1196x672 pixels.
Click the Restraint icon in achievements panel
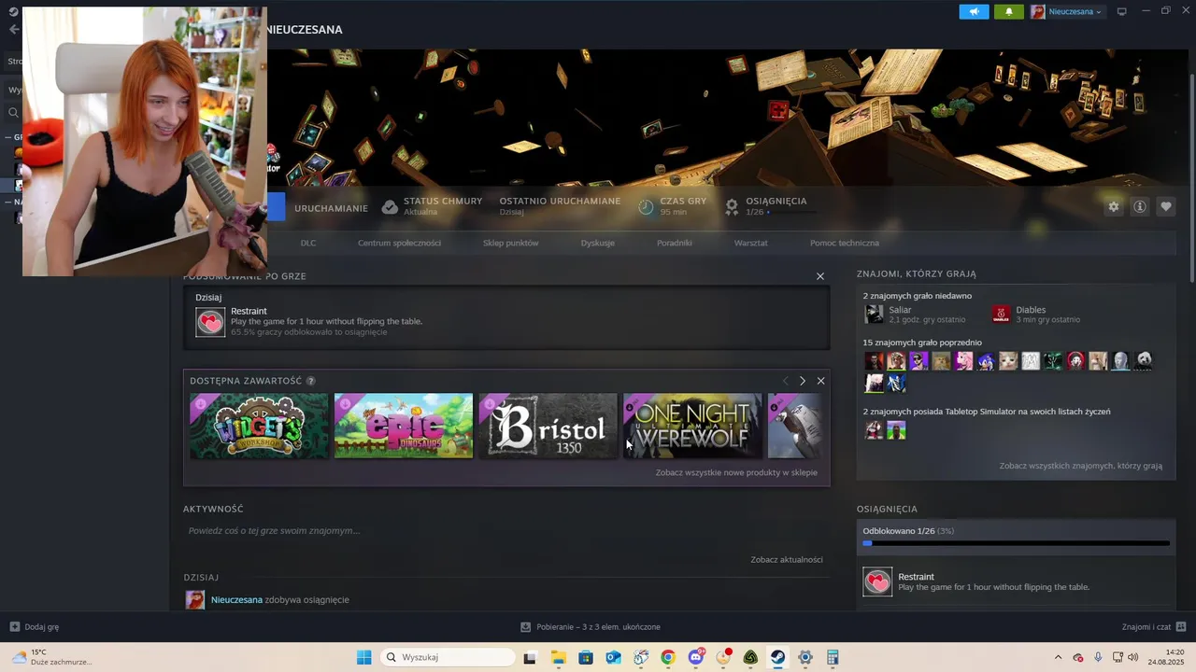[877, 582]
